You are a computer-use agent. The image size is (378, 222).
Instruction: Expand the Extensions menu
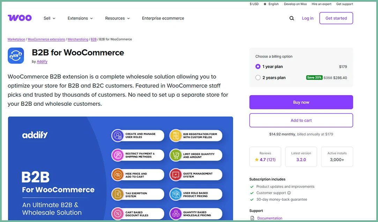(x=80, y=18)
